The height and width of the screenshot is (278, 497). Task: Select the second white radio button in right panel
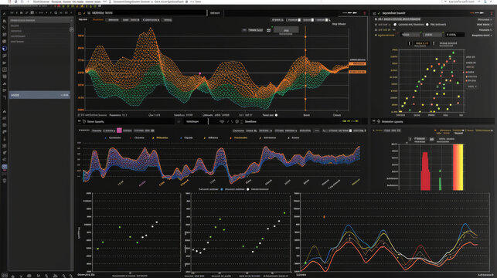427,25
